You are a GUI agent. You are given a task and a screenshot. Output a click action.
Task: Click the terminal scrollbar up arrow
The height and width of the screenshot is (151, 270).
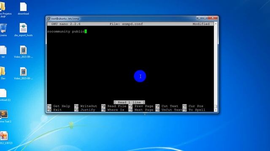pos(216,23)
